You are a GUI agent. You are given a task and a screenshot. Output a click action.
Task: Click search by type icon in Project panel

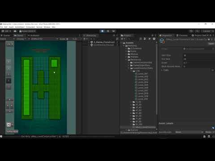pos(145,39)
